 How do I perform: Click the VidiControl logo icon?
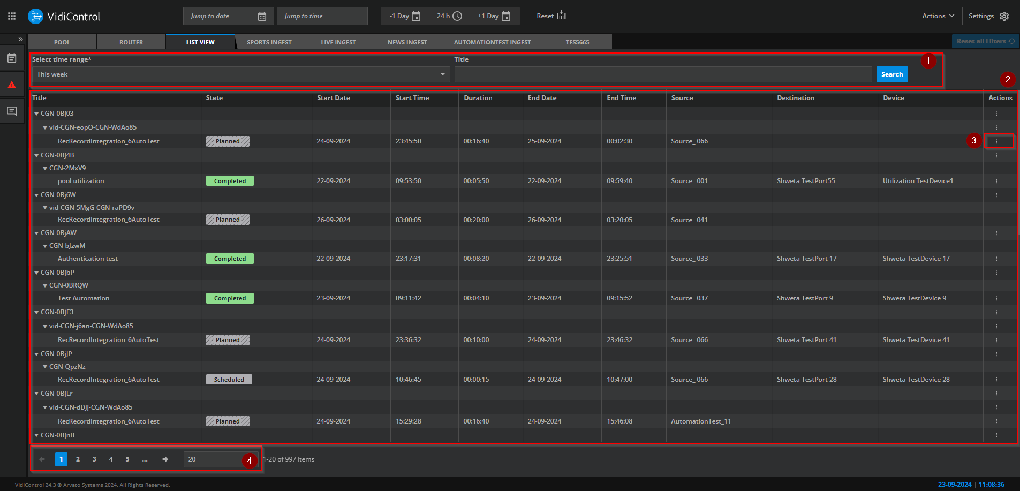[x=35, y=16]
